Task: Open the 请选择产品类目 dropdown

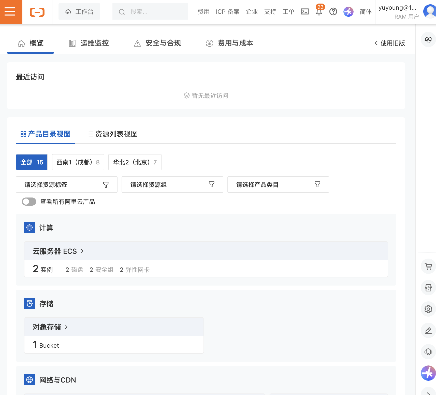Action: (x=278, y=185)
